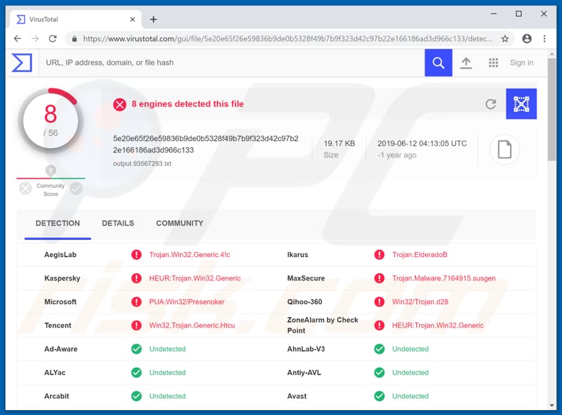562x415 pixels.
Task: Click the Tencent red alert icon
Action: (x=136, y=325)
